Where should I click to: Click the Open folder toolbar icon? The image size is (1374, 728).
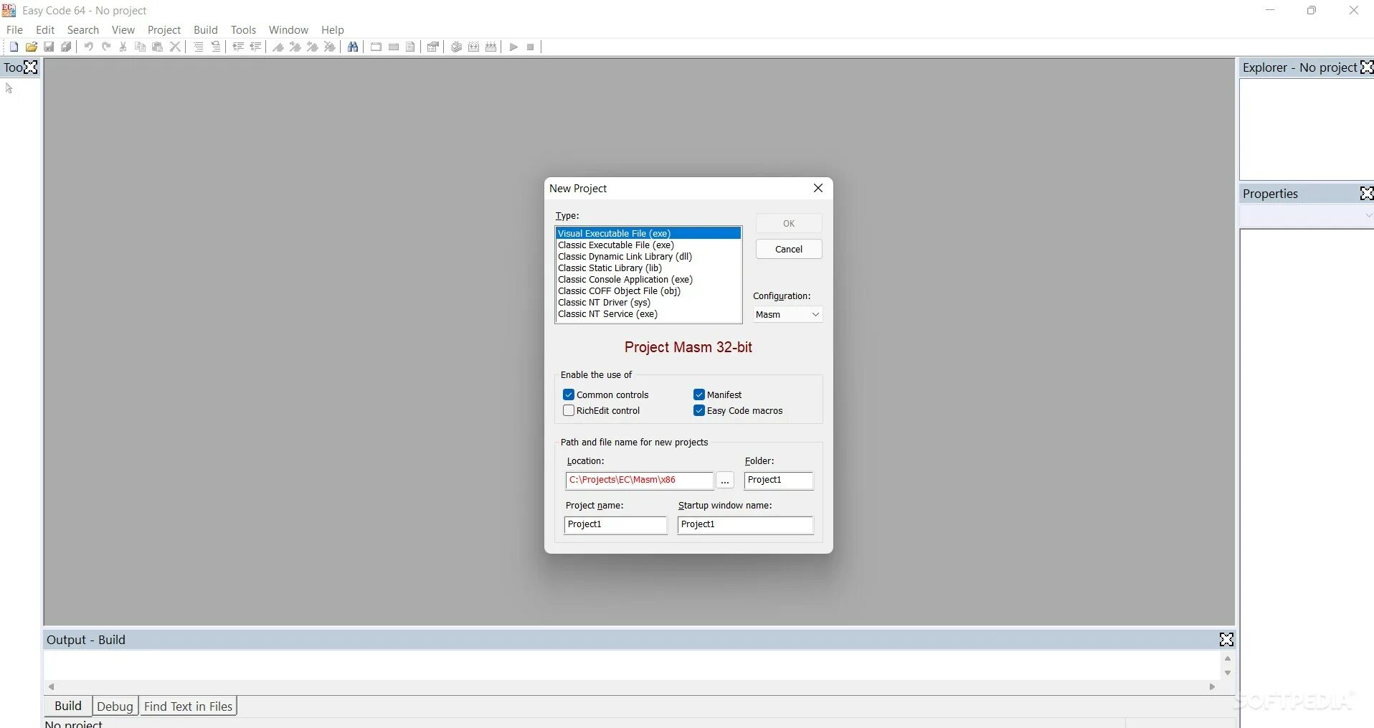pyautogui.click(x=32, y=47)
